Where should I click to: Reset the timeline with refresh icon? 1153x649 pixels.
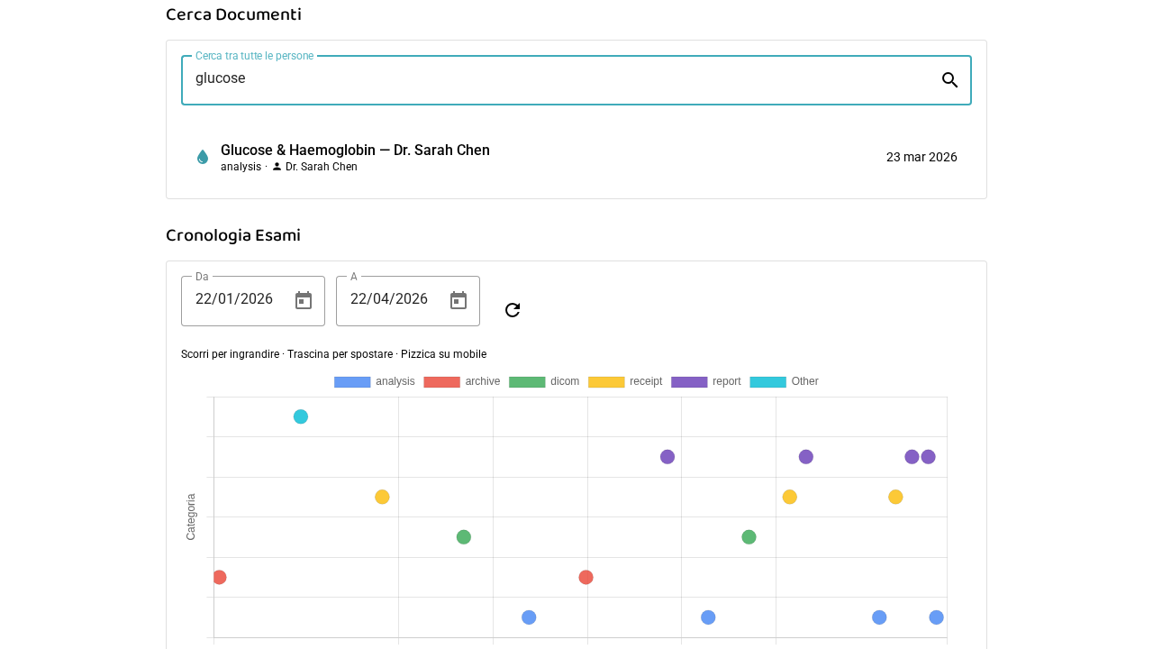point(513,310)
